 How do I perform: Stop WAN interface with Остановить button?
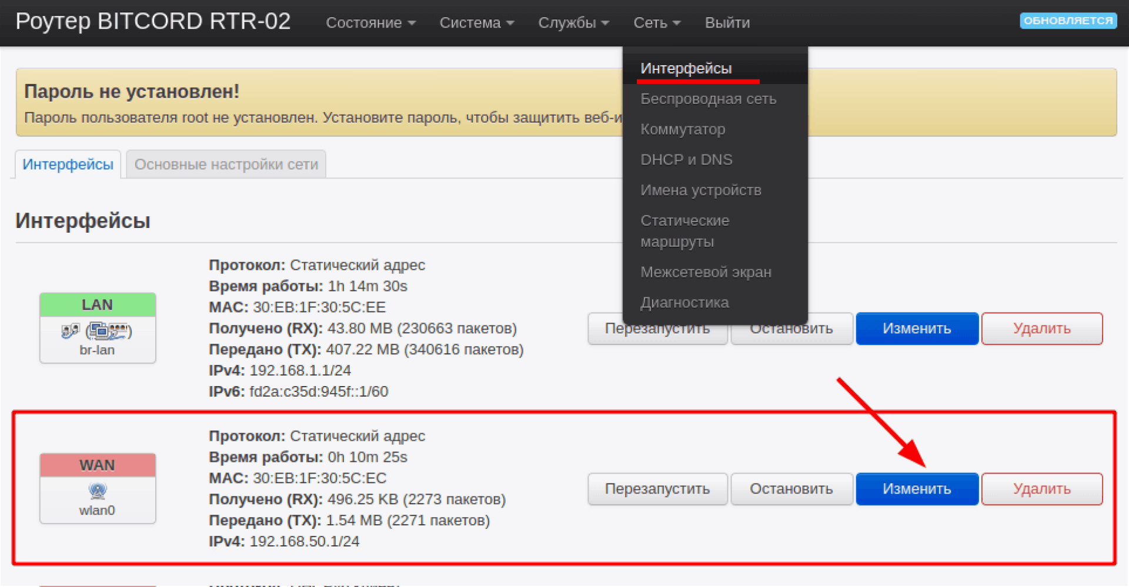pos(791,489)
